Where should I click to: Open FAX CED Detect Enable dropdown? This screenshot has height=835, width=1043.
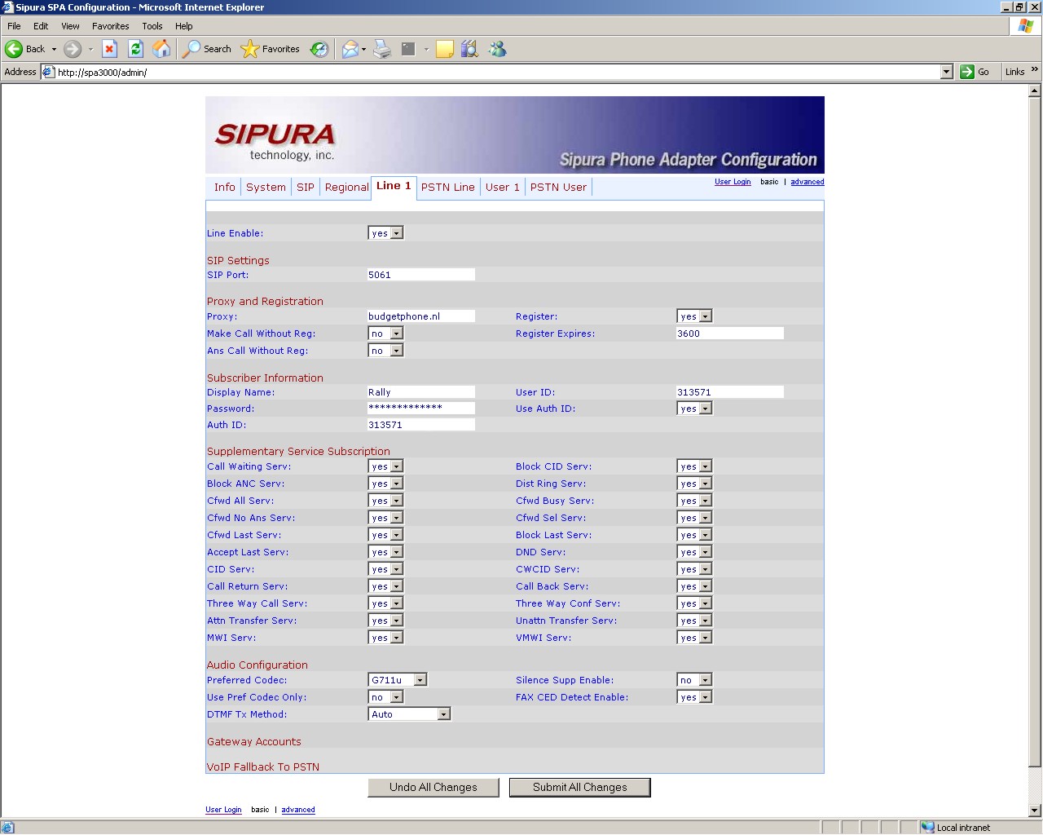[x=694, y=697]
